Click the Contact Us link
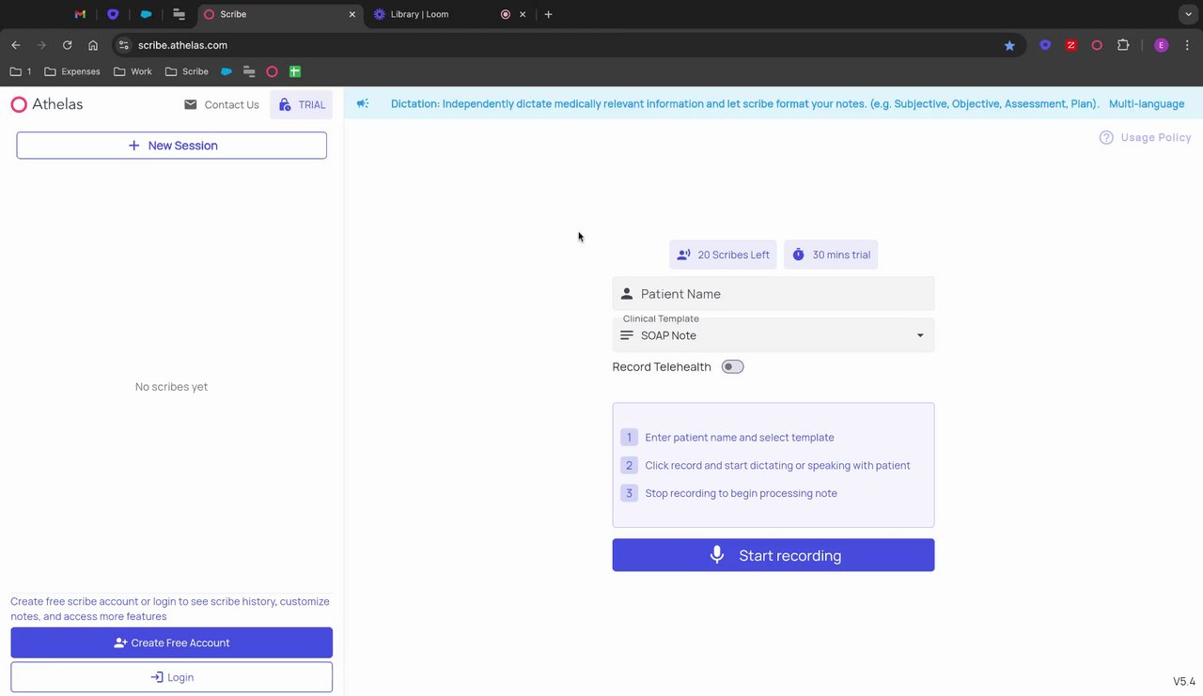The height and width of the screenshot is (696, 1203). (222, 104)
